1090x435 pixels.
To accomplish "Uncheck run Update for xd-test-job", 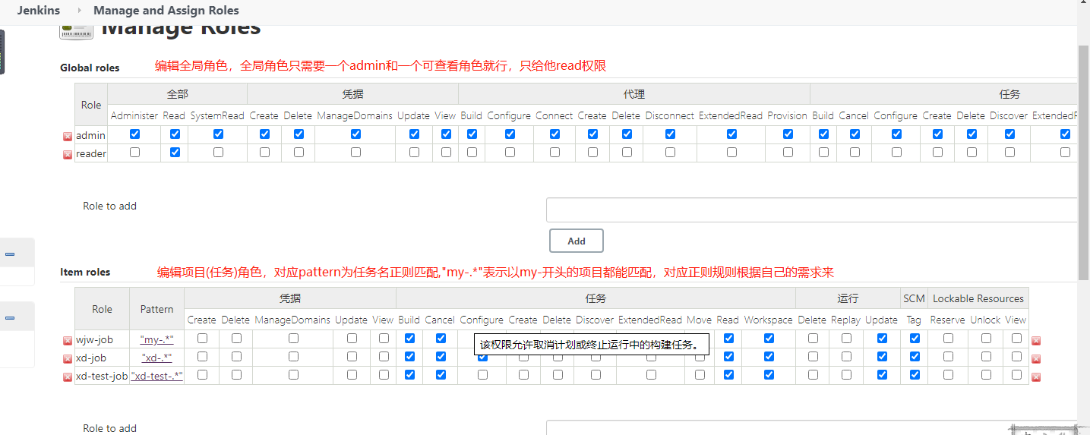I will tap(882, 374).
